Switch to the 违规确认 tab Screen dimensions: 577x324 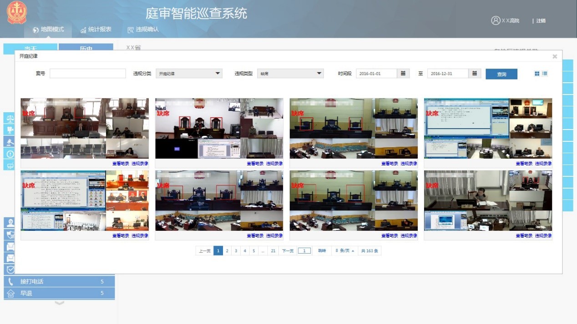(x=143, y=30)
